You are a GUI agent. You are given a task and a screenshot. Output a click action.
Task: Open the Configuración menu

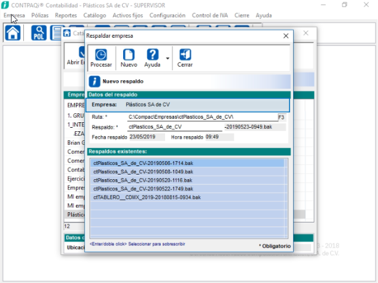167,15
